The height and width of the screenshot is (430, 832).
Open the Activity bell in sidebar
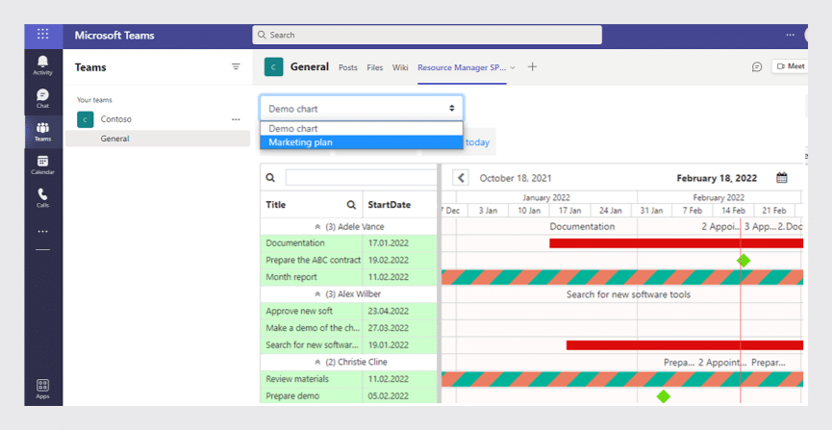tap(43, 64)
